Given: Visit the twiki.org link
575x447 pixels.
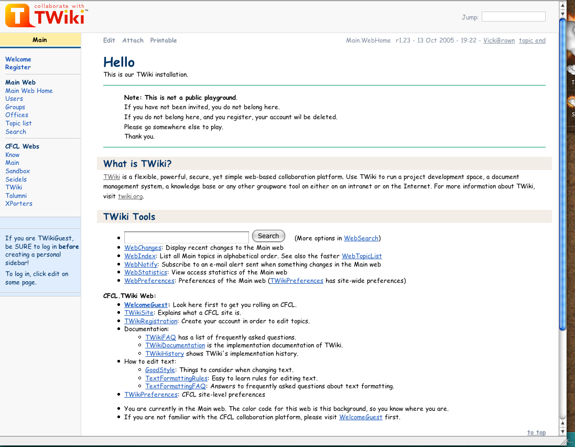Looking at the screenshot, I should coord(130,196).
